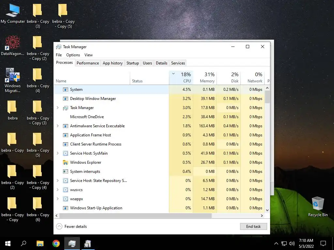This screenshot has width=334, height=250.
Task: Sort processes by Memory column
Action: 205,77
